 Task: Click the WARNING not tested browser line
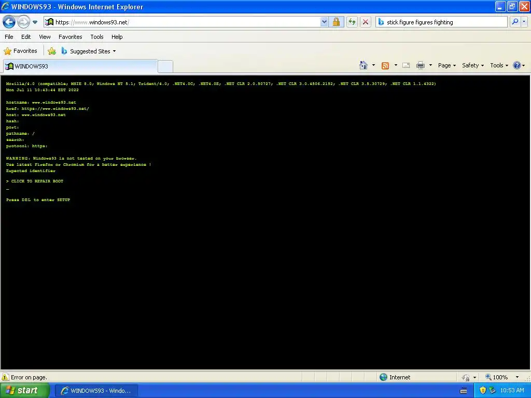point(71,159)
